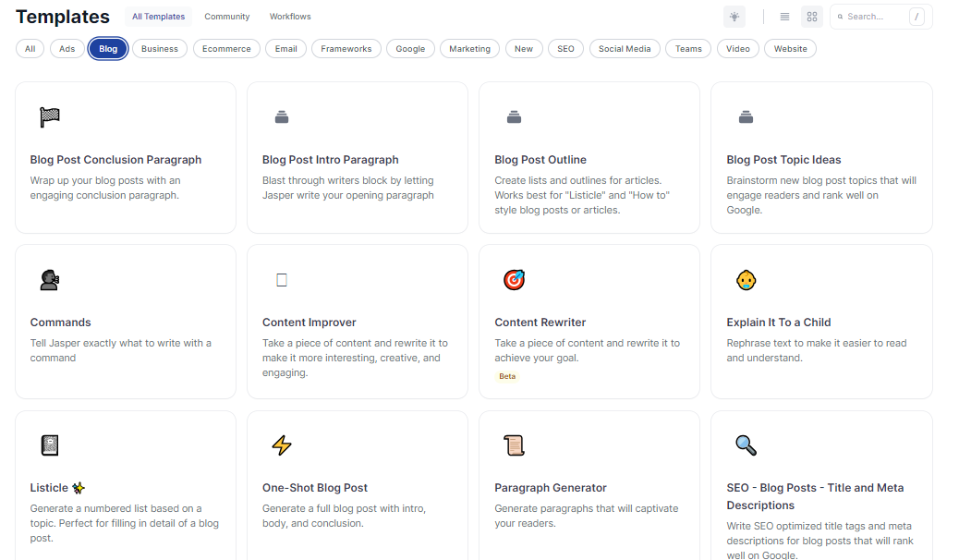Click the Listicle notebook icon
This screenshot has height=560, width=959.
[x=50, y=445]
